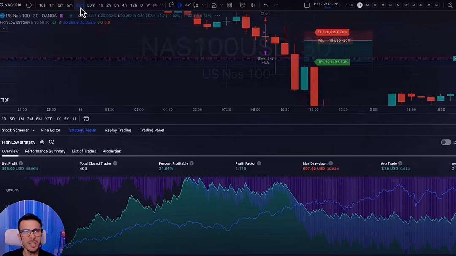Open the HI/LOW PURE layout dropdown arrow
456x256 pixels.
click(x=345, y=5)
